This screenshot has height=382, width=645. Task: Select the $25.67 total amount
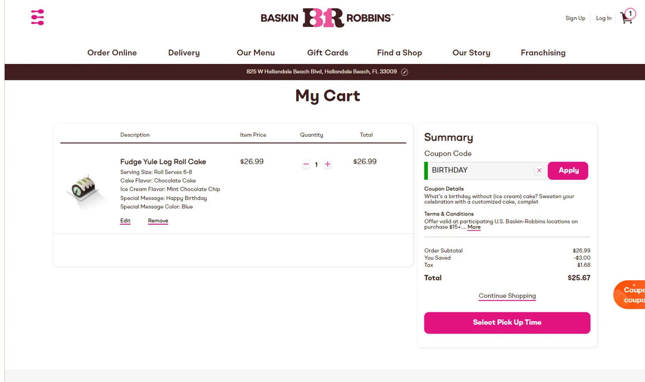click(x=579, y=278)
